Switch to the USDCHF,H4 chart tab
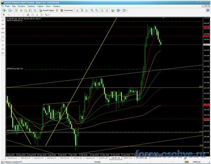 [x=65, y=158]
